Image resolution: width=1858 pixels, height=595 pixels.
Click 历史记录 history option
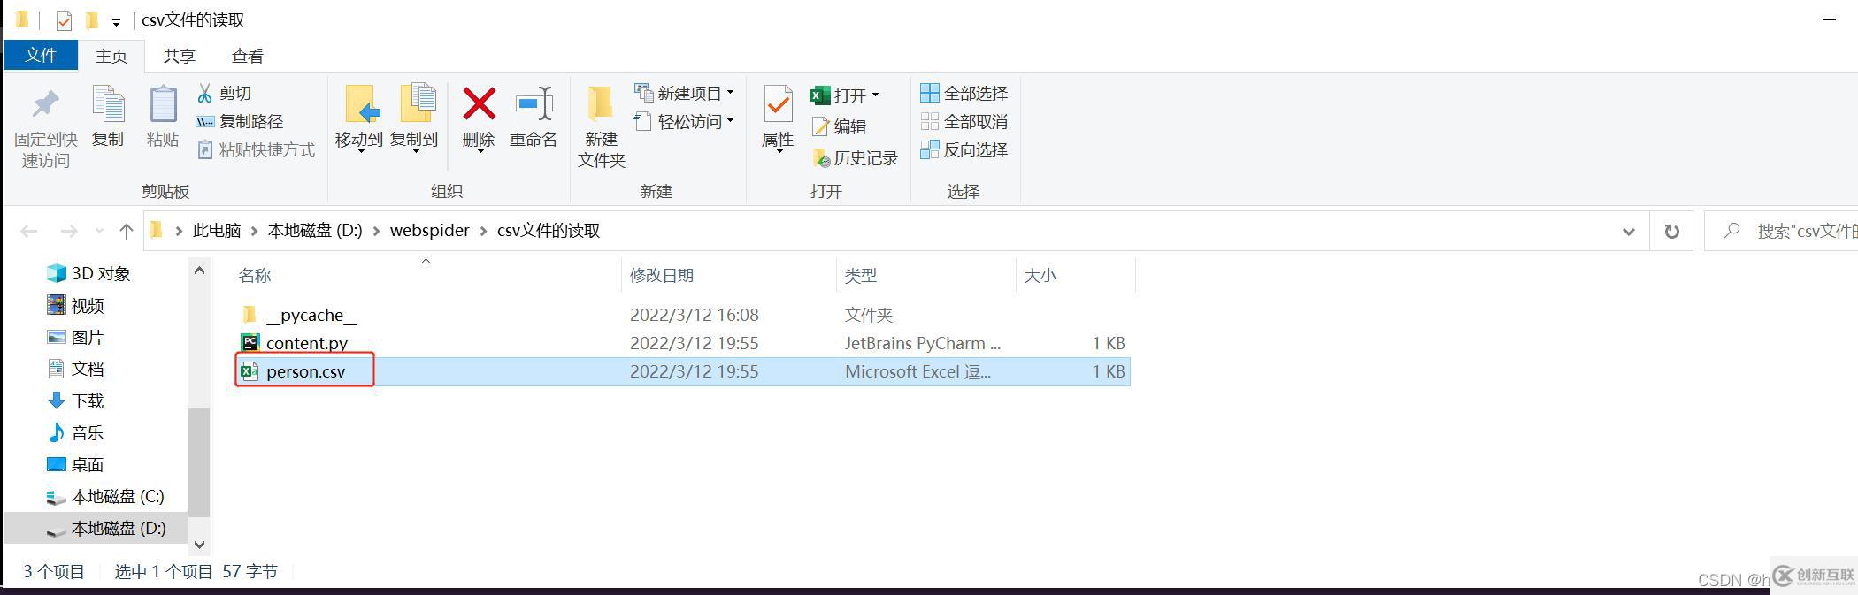pyautogui.click(x=855, y=158)
